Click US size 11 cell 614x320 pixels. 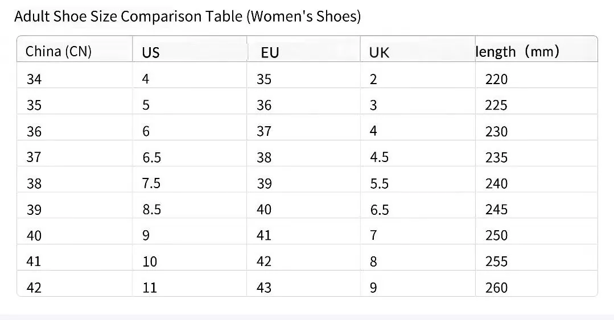[150, 288]
